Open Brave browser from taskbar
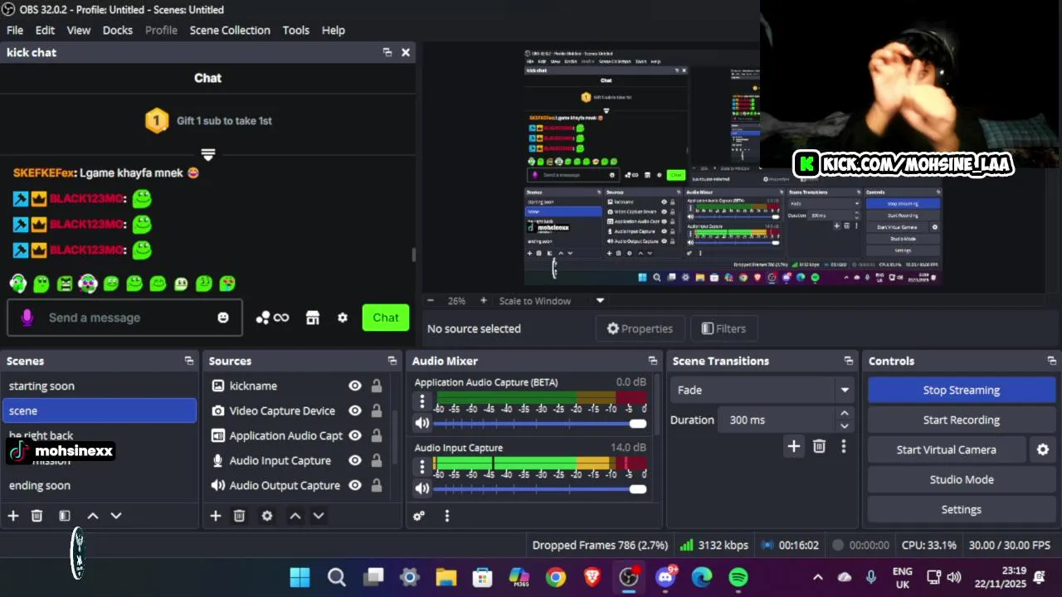The image size is (1062, 597). [592, 577]
